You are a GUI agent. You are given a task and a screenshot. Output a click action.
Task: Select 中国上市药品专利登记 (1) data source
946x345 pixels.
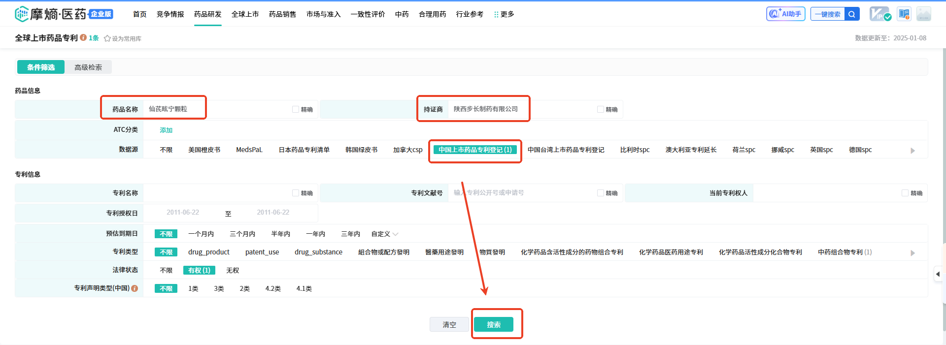click(475, 150)
